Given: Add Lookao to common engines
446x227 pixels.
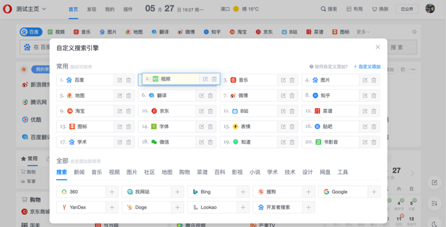Looking at the screenshot, I should (243, 208).
